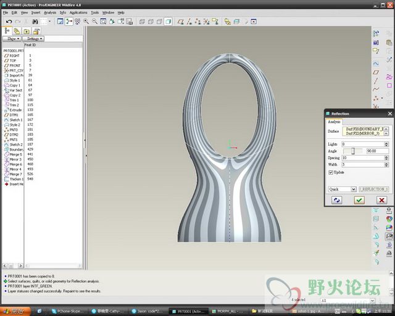Click the Sketch tool icon in right toolbar
Viewport: 395px width, 316px height.
(x=376, y=63)
